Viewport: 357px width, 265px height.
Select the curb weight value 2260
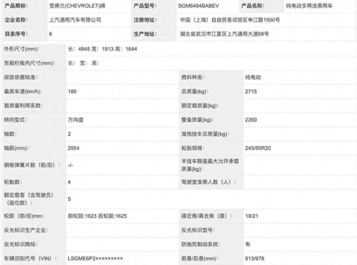tap(251, 120)
